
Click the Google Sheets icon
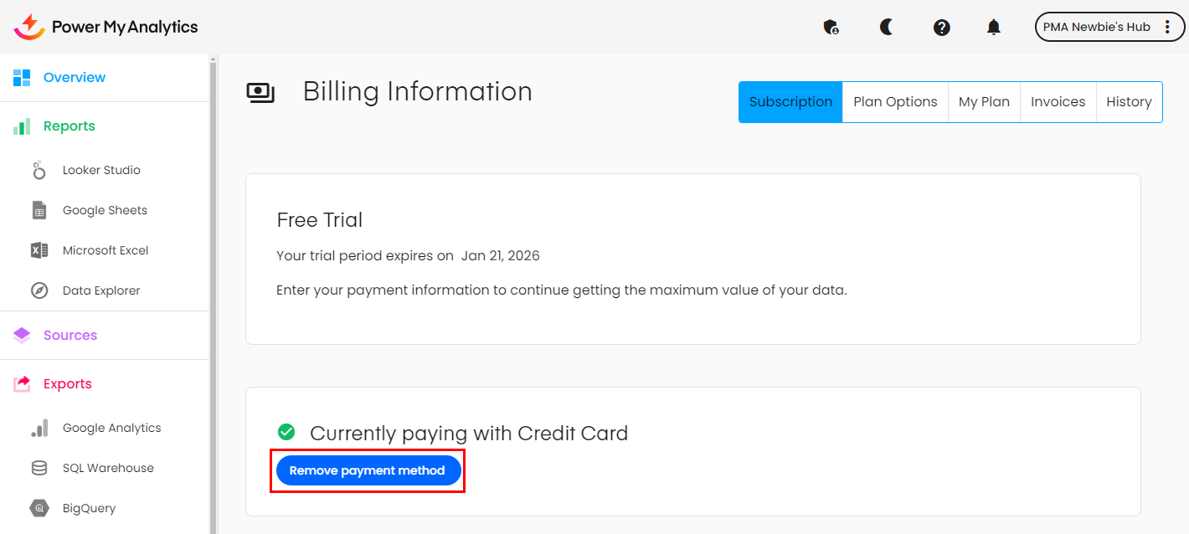click(39, 210)
